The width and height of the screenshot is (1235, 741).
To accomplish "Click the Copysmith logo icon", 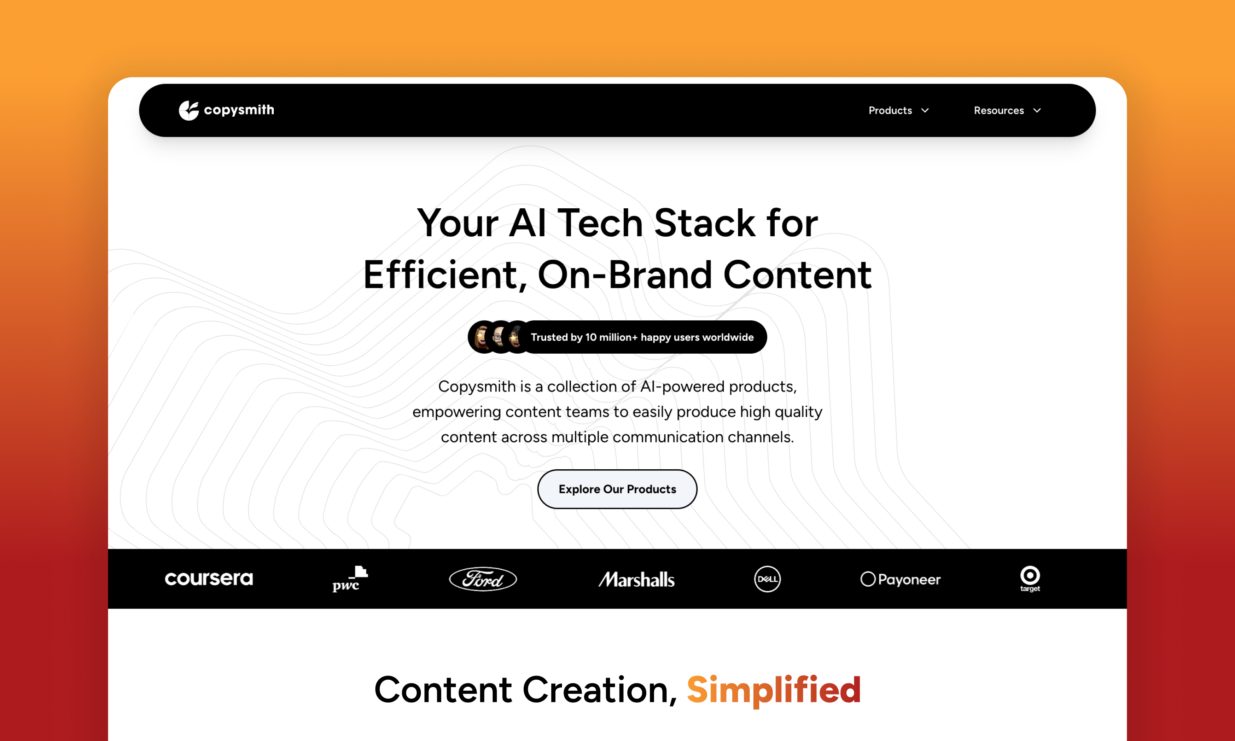I will pos(186,110).
